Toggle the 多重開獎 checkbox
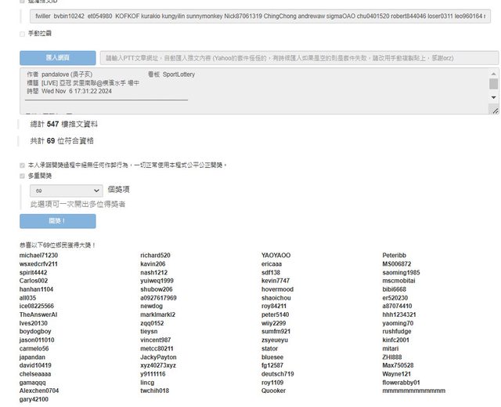Viewport: 501px width, 407px height. 22,176
